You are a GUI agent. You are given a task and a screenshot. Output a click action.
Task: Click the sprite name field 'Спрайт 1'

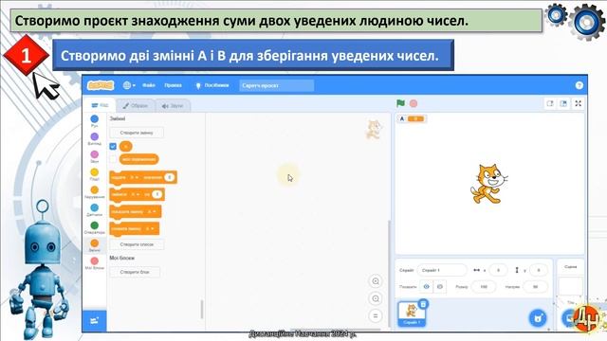442,270
